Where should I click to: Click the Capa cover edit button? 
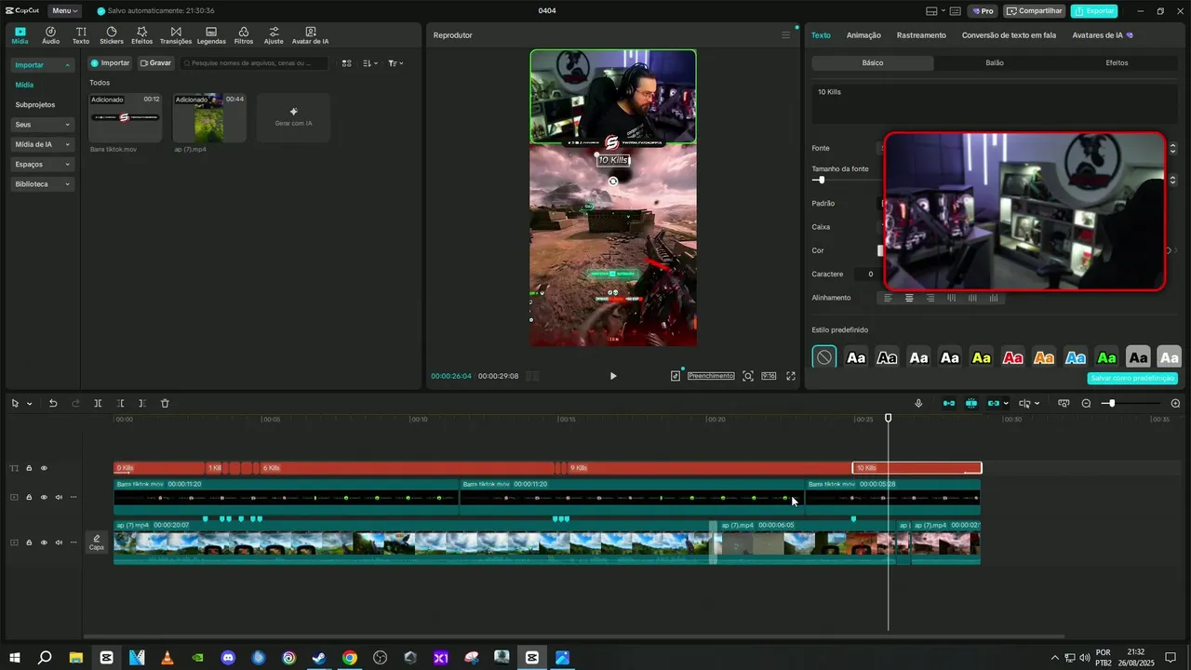pos(97,543)
